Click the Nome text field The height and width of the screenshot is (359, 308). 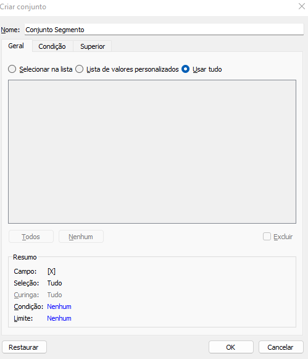click(164, 30)
